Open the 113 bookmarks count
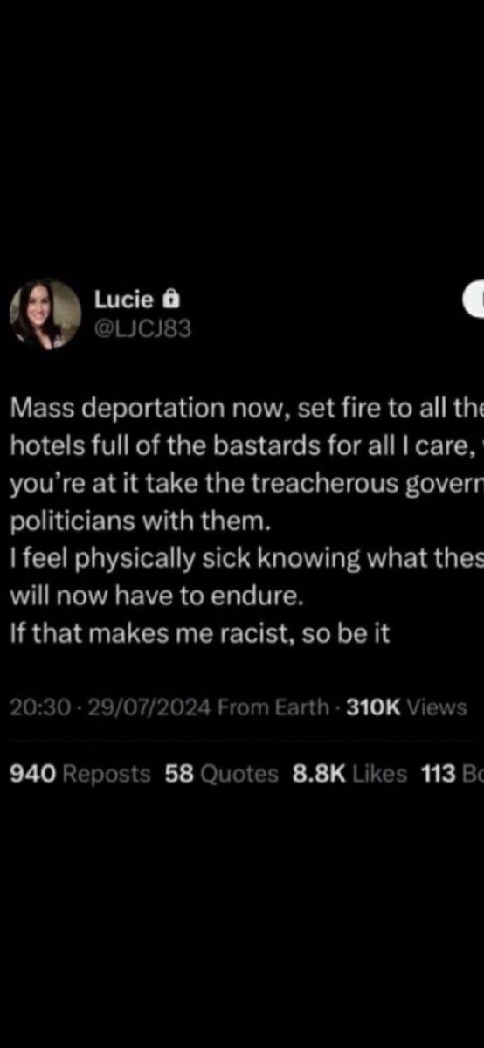Viewport: 484px width, 1048px height. click(x=452, y=773)
